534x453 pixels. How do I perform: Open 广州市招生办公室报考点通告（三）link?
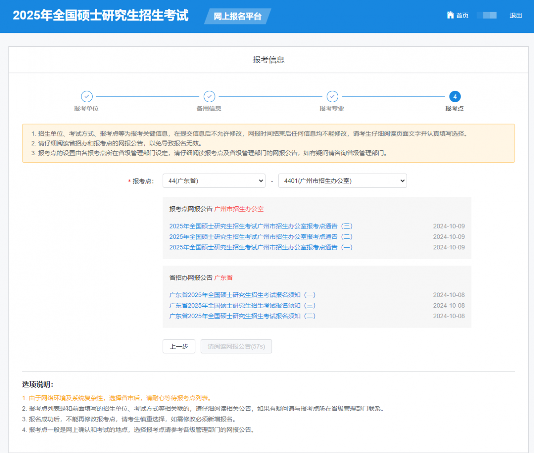coord(261,226)
